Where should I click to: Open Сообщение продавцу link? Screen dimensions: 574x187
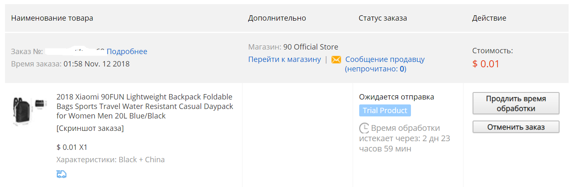click(x=385, y=59)
